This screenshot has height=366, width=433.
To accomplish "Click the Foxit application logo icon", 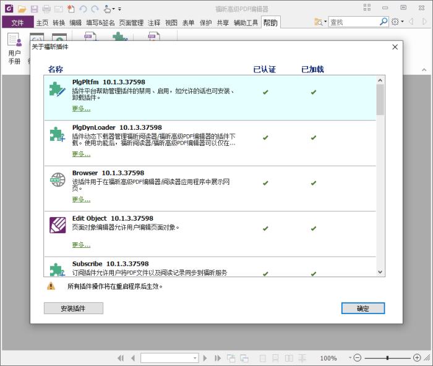I will pyautogui.click(x=9, y=9).
